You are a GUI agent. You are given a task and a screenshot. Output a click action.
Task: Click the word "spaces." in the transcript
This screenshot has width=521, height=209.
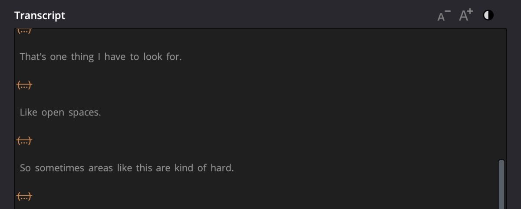coord(85,113)
